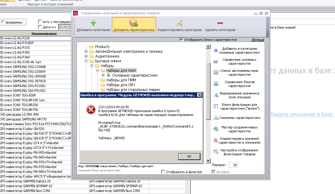Open Корректировка значений характеристик в описаниях
This screenshot has width=335, height=194.
[x=237, y=140]
